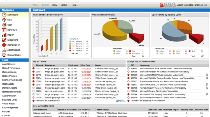This screenshot has height=117, width=210.
Task: Click red New swatch in Status legend
Action: (130, 51)
